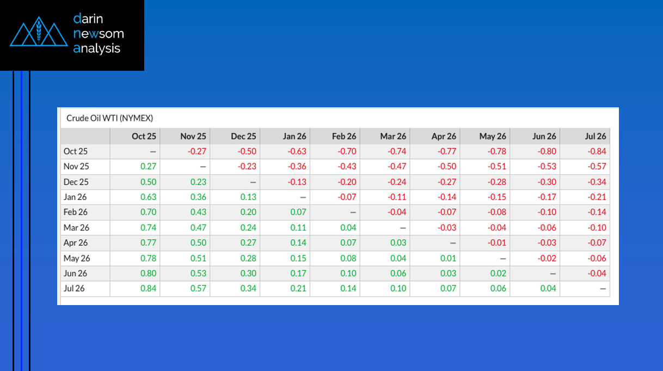Screen dimensions: 663x371
Task: Select the 'Mar 26' column header
Action: coord(394,136)
